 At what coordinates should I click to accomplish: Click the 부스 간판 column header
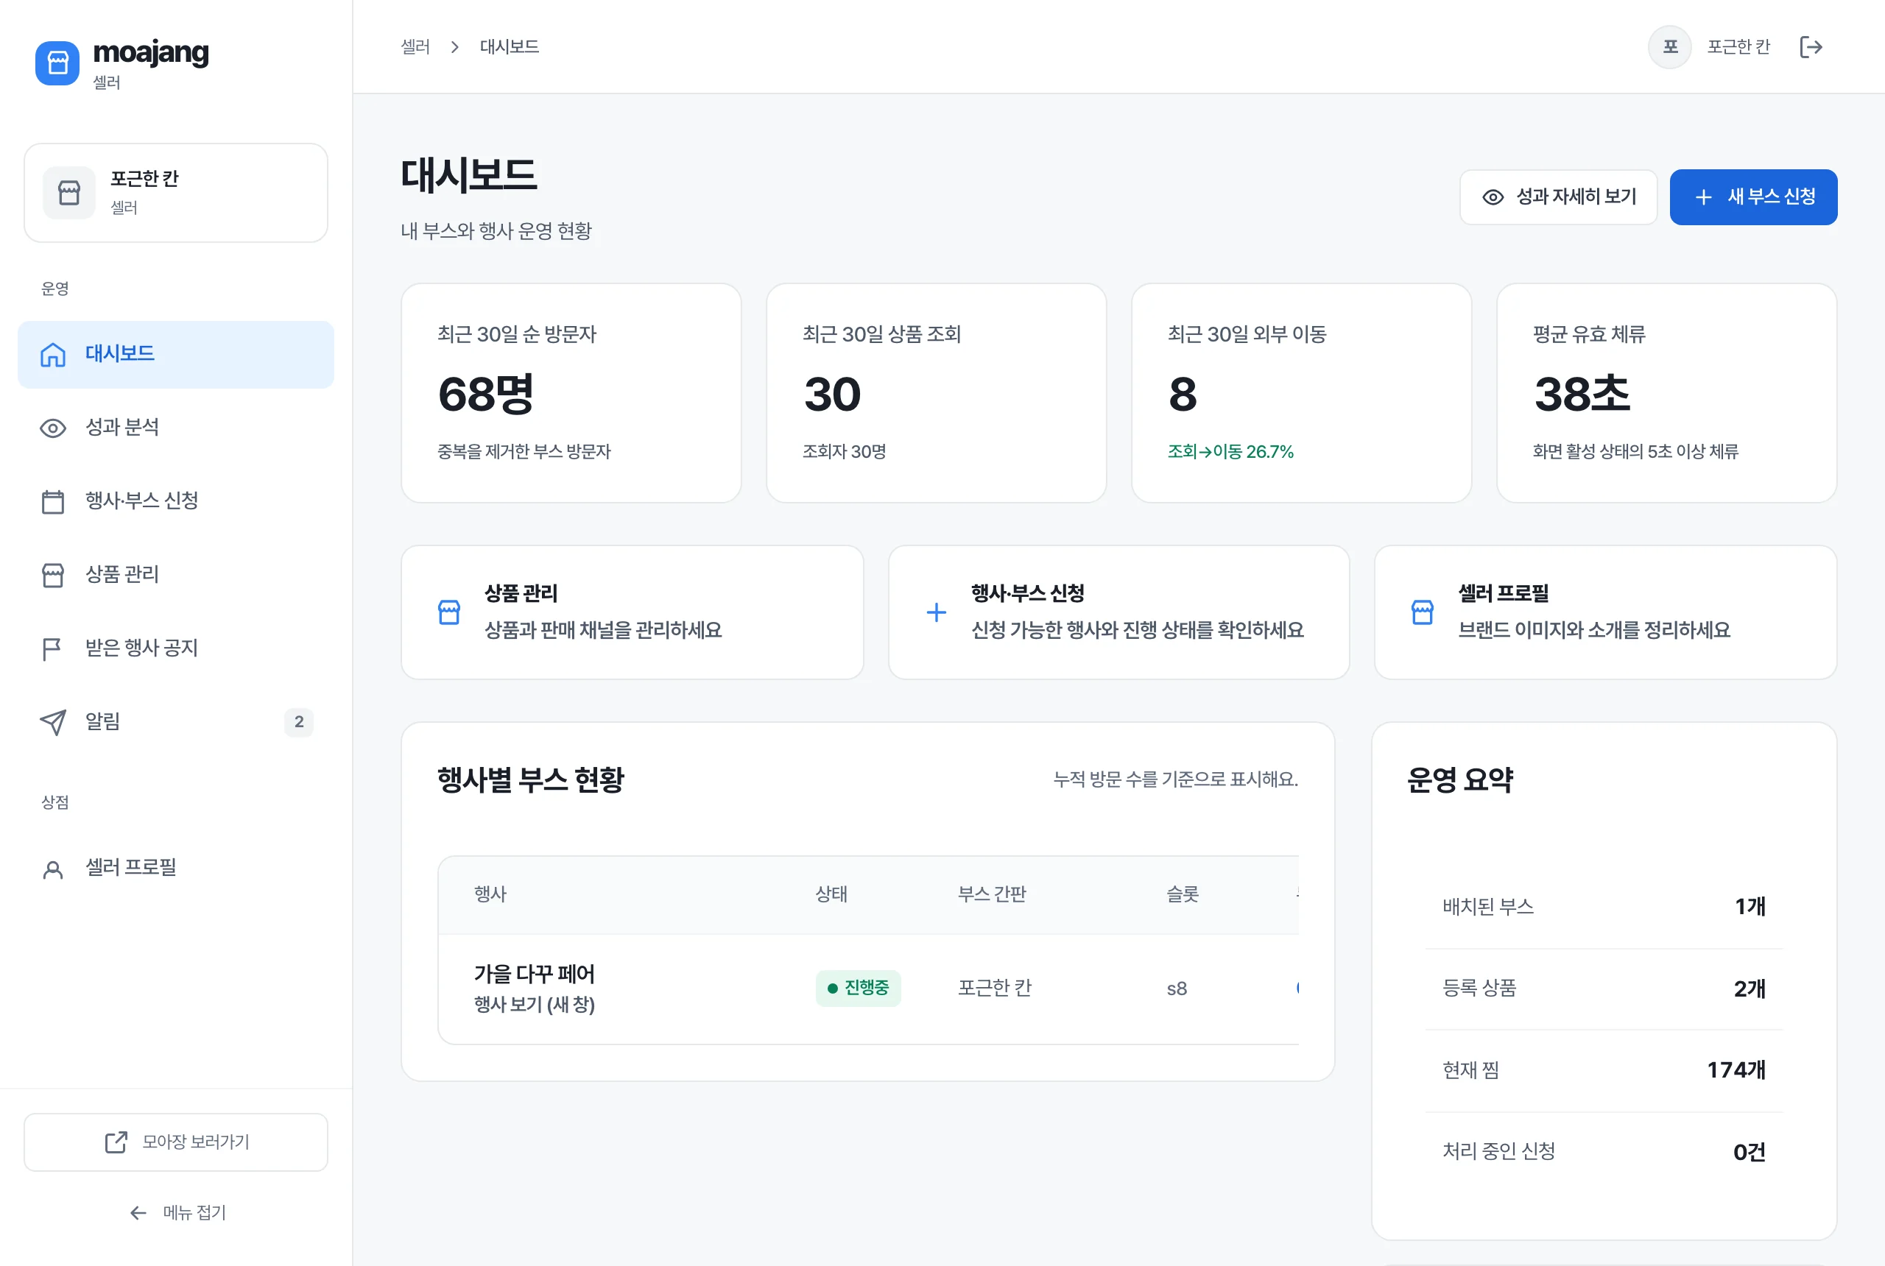(992, 894)
